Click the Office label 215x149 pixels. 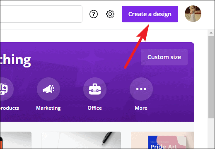[x=95, y=108]
